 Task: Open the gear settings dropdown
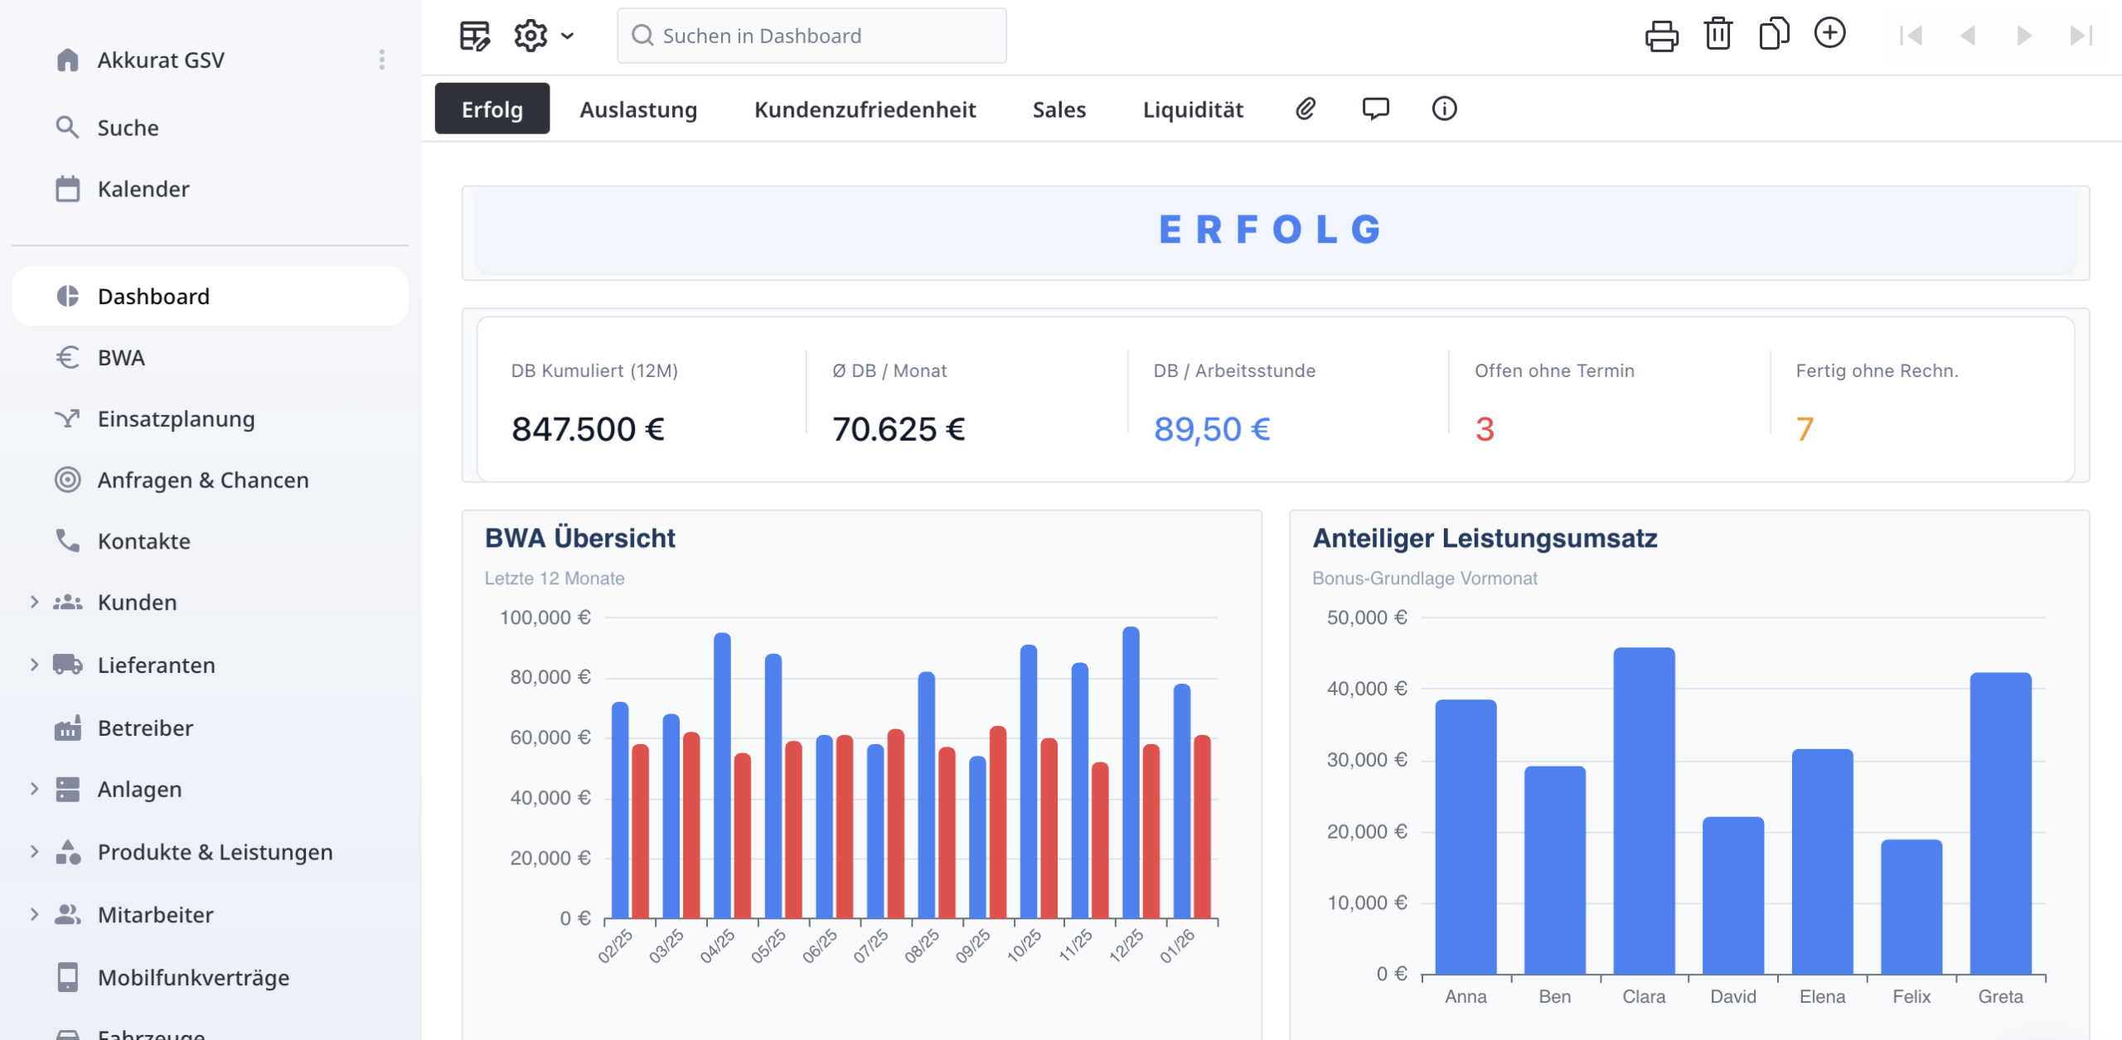543,36
